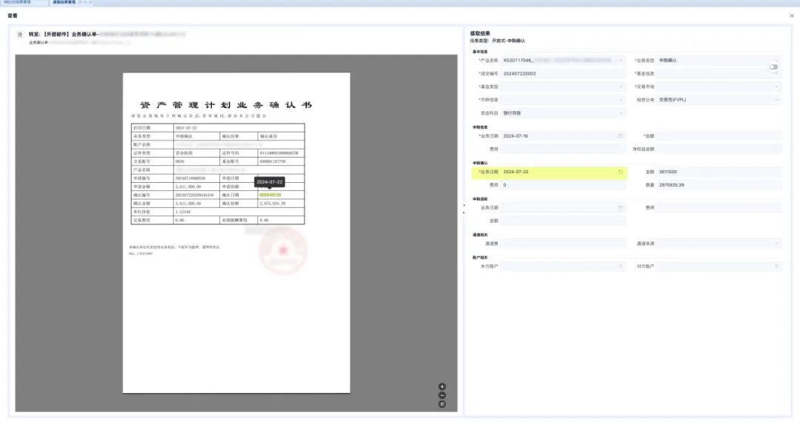Open the 业务类型 dropdown showing 申购确认

click(719, 60)
